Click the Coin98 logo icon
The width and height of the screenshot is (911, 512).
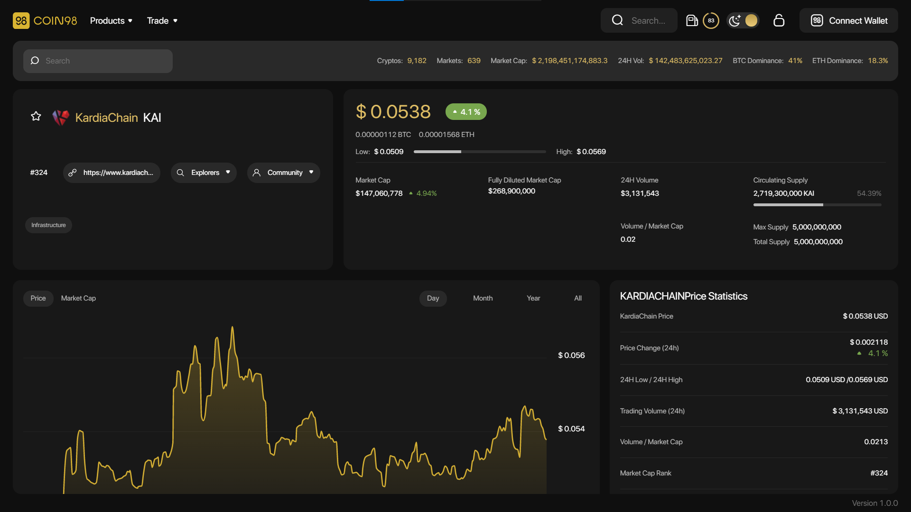click(21, 20)
